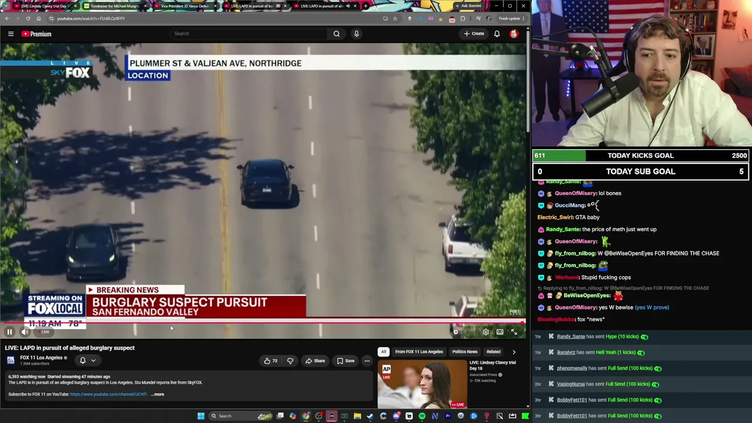The image size is (752, 423).
Task: Save the video to a playlist
Action: pos(346,361)
